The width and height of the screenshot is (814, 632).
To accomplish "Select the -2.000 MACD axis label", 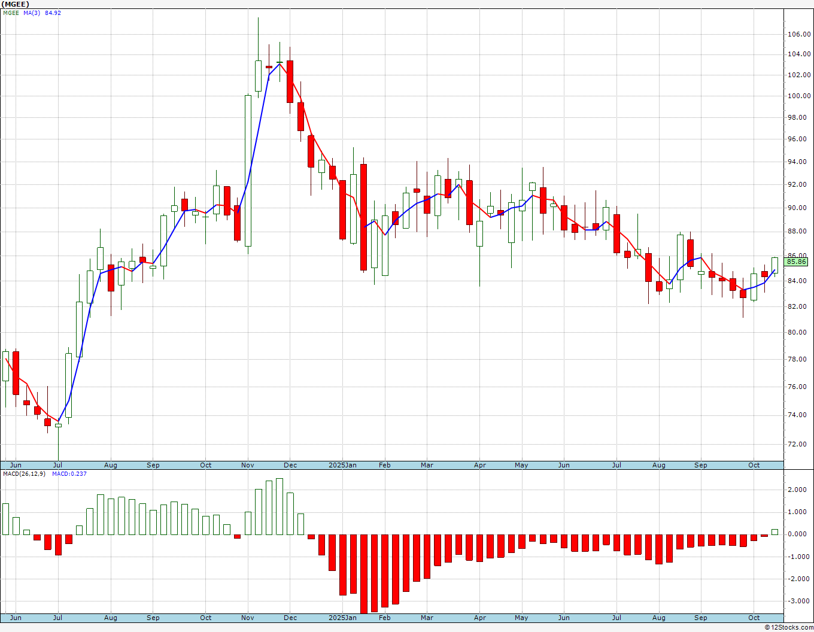I will click(799, 579).
